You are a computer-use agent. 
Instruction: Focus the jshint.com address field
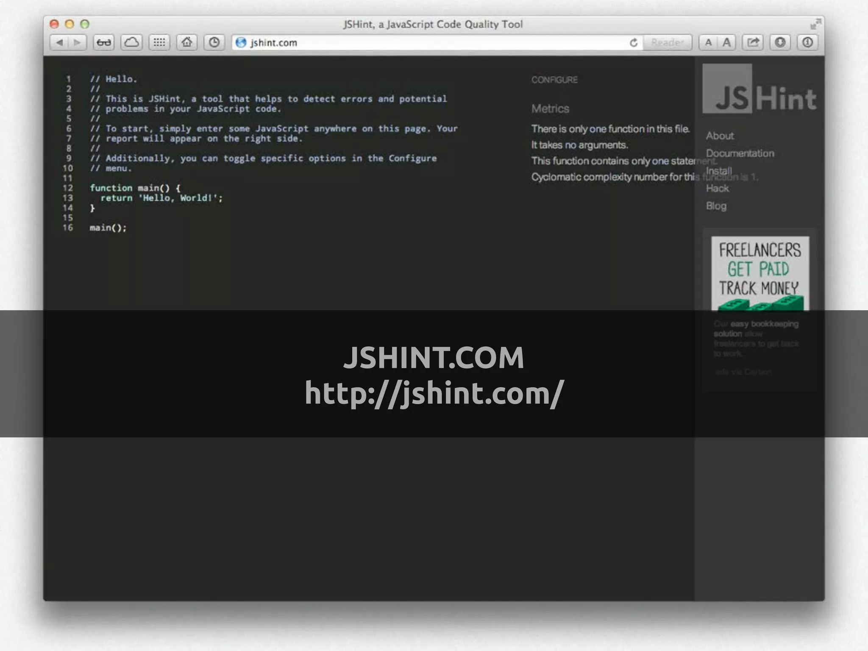click(437, 42)
